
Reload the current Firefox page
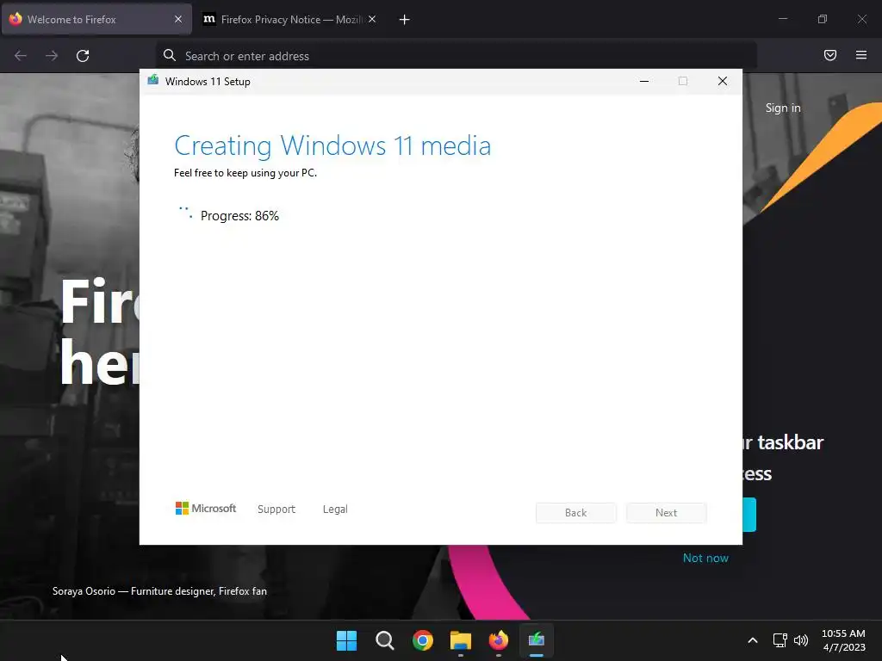click(x=83, y=56)
